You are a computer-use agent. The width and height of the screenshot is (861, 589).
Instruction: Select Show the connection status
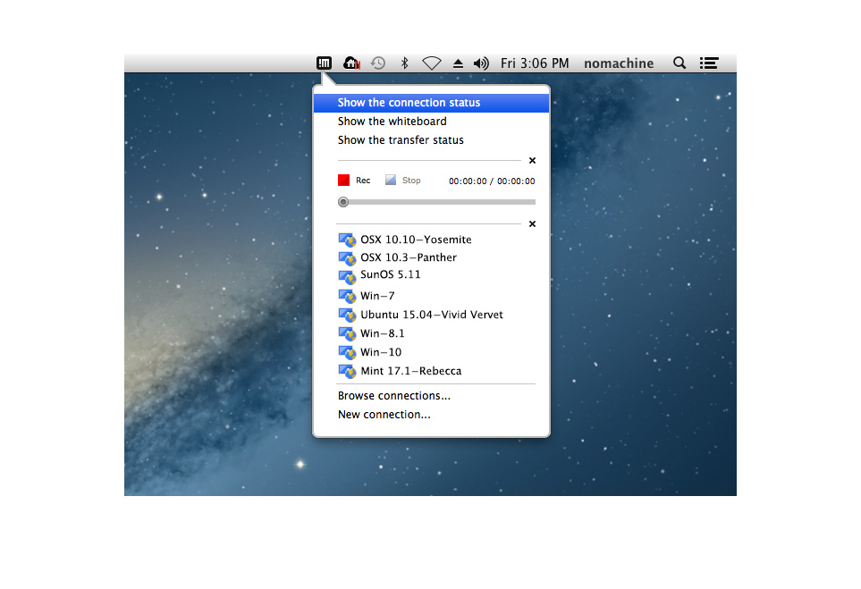(x=431, y=103)
